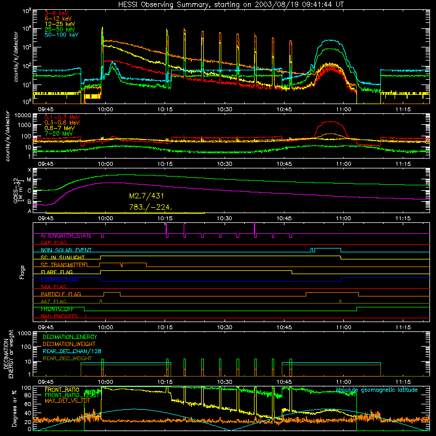Viewport: 436px width, 436px height.
Task: Click the ECLIPSE_FLAG label
Action: [x=59, y=280]
